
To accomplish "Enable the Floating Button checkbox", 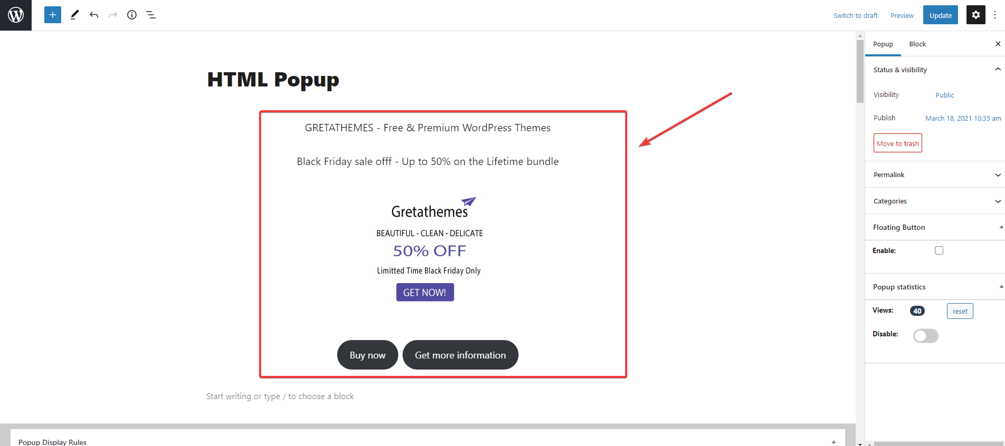I will tap(939, 250).
